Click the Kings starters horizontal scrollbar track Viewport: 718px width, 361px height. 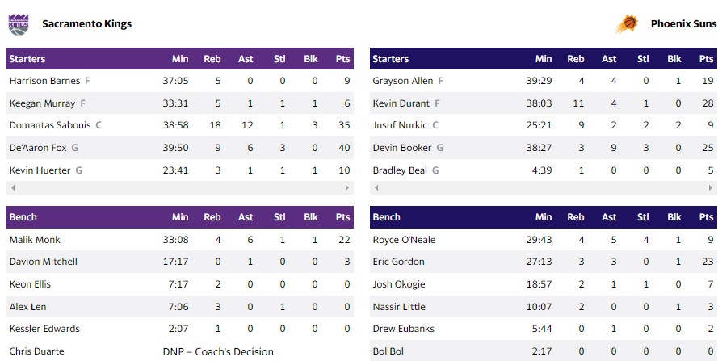(180, 188)
